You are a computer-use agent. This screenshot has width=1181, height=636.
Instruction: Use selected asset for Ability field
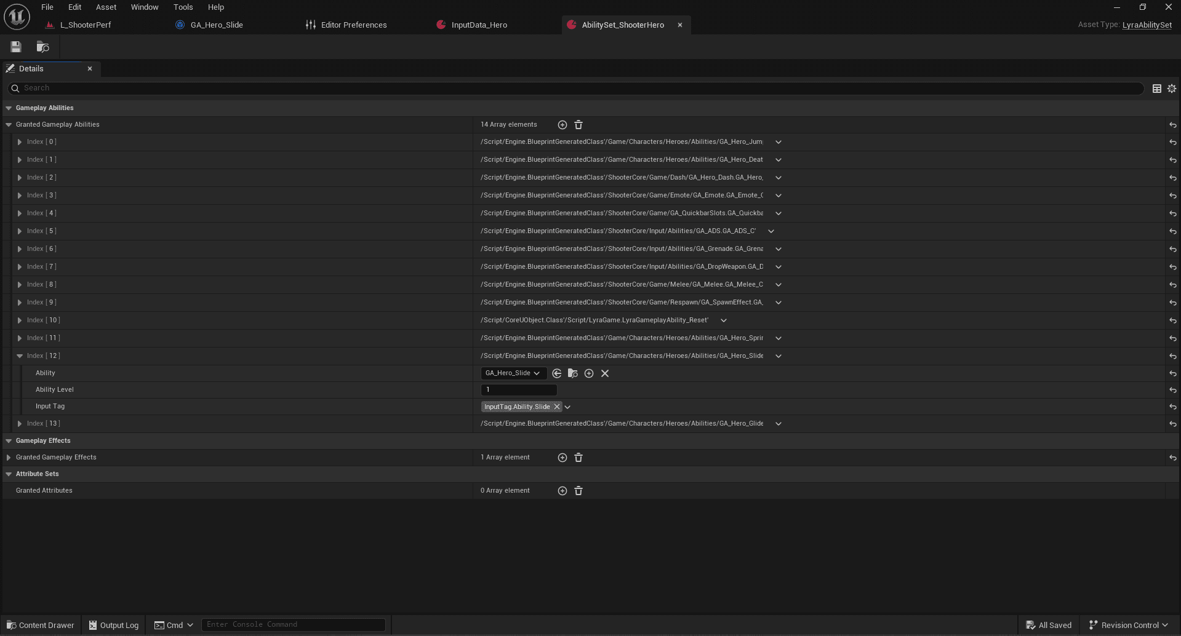[x=557, y=373]
